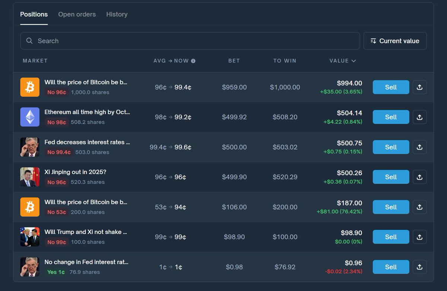
Task: Sell the Ethereum all time high position
Action: 391,117
